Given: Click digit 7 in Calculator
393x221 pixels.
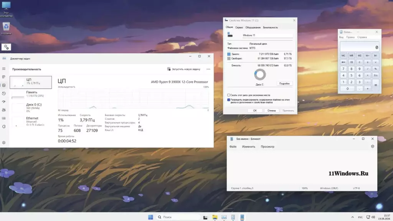Looking at the screenshot, I should click(x=343, y=69).
